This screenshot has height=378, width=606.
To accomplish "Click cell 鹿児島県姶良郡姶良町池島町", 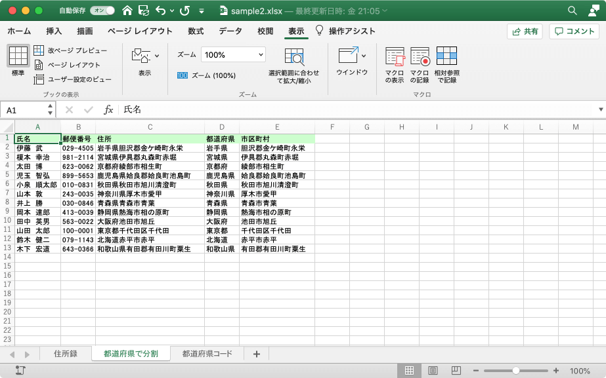I will click(x=150, y=176).
